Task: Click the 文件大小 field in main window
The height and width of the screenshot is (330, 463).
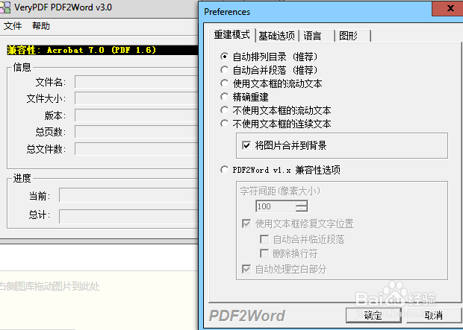Action: tap(136, 98)
